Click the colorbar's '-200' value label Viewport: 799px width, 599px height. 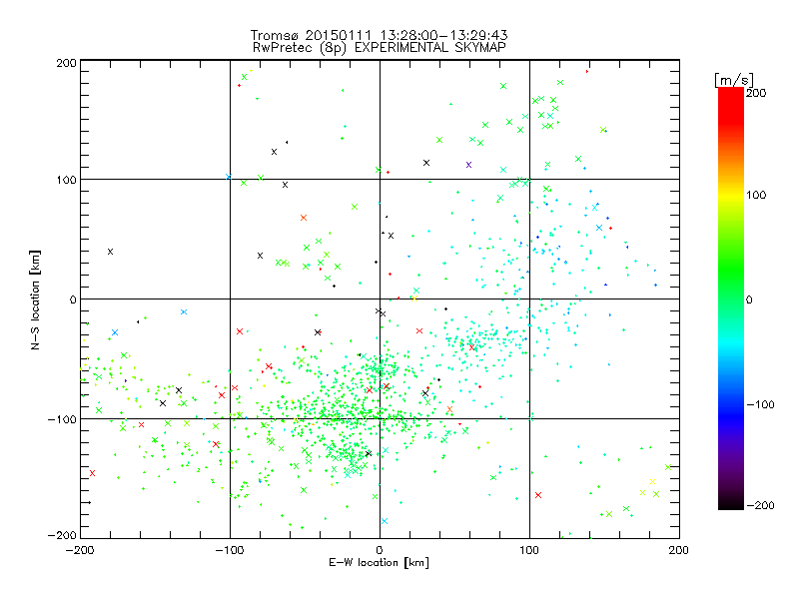760,505
